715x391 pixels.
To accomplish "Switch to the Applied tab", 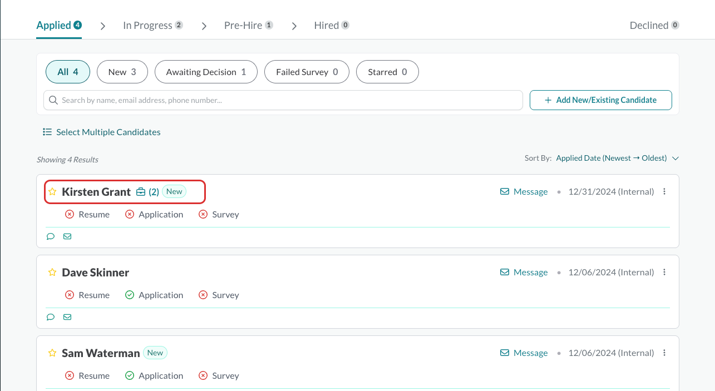I will (59, 26).
